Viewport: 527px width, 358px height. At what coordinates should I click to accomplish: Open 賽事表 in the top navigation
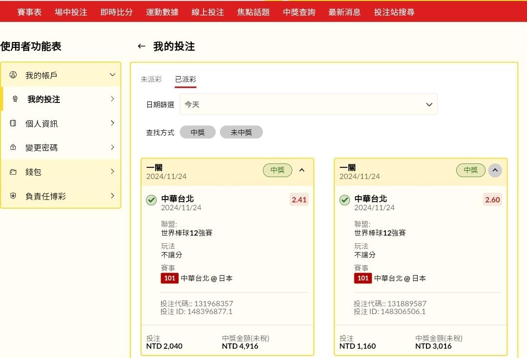coord(30,12)
